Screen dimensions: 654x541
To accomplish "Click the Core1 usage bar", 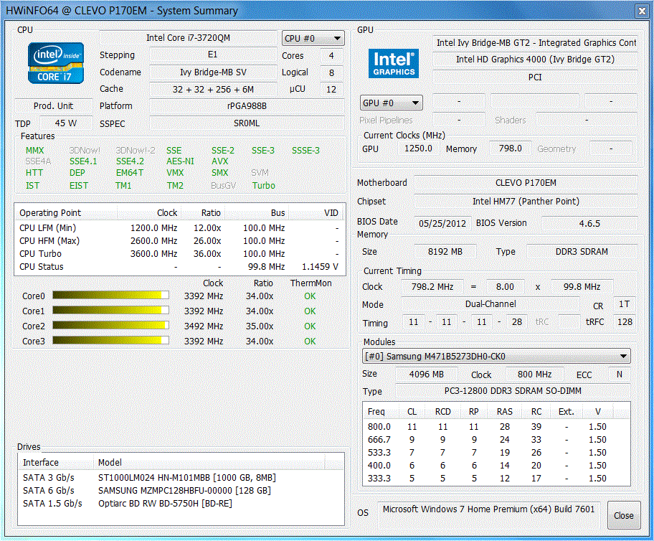I will tap(110, 311).
